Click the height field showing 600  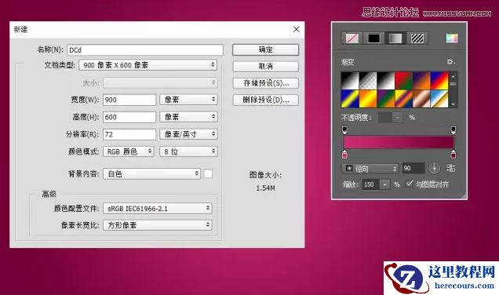(129, 117)
